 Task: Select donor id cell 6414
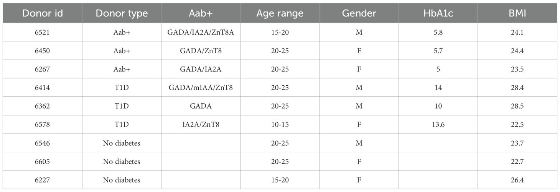pos(42,88)
